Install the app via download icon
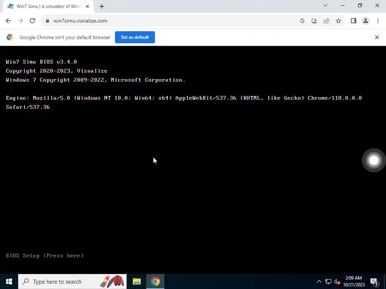The width and height of the screenshot is (386, 289). click(314, 21)
